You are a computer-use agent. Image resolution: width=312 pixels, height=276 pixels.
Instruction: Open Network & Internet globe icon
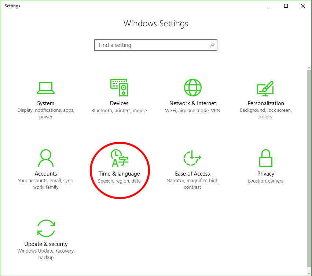(192, 88)
